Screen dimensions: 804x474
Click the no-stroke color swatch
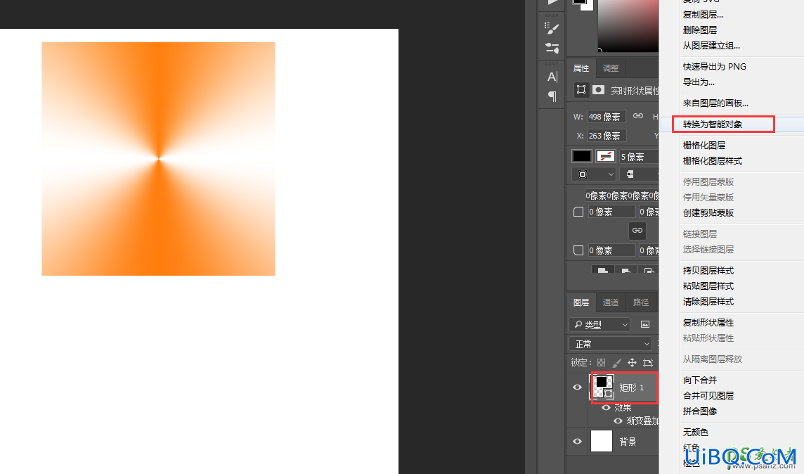pyautogui.click(x=606, y=156)
